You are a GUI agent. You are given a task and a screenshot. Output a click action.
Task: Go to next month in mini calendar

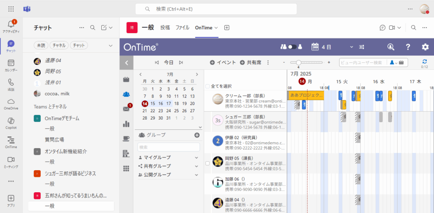[x=197, y=74]
